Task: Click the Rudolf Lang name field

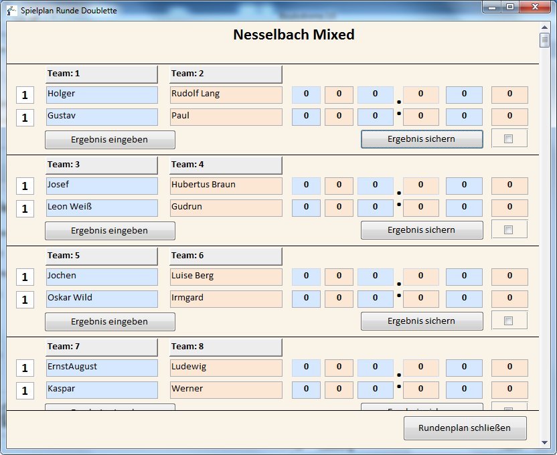Action: click(226, 94)
